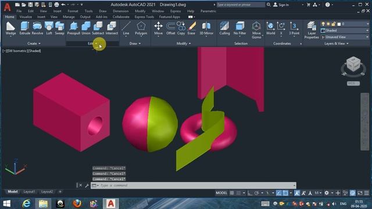Click the Extrude tool
372x209 pixels.
[x=24, y=28]
